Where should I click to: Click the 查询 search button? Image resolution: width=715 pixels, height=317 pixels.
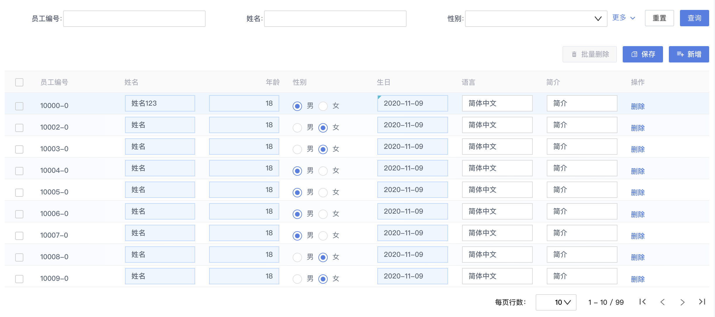[x=695, y=18]
